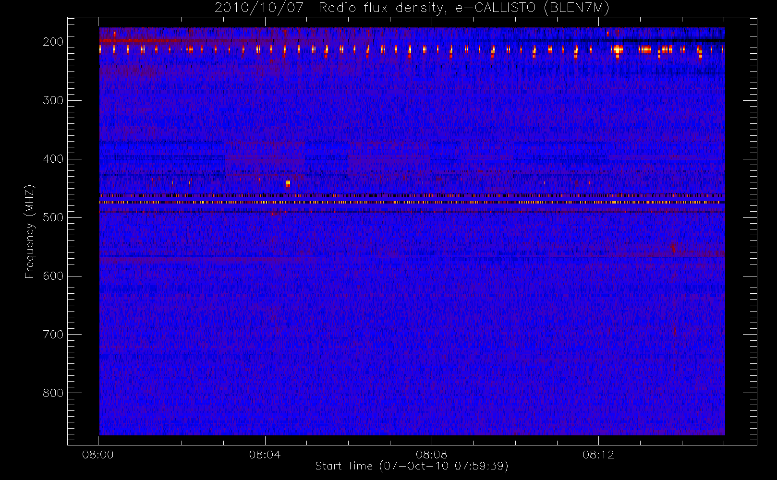Click the 300 frequency tick label
The image size is (777, 480).
pos(53,100)
